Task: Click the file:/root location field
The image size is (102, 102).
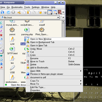Action: 29,18
